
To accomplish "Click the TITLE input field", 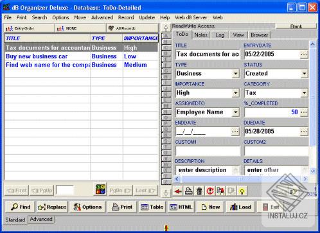I will [x=208, y=55].
